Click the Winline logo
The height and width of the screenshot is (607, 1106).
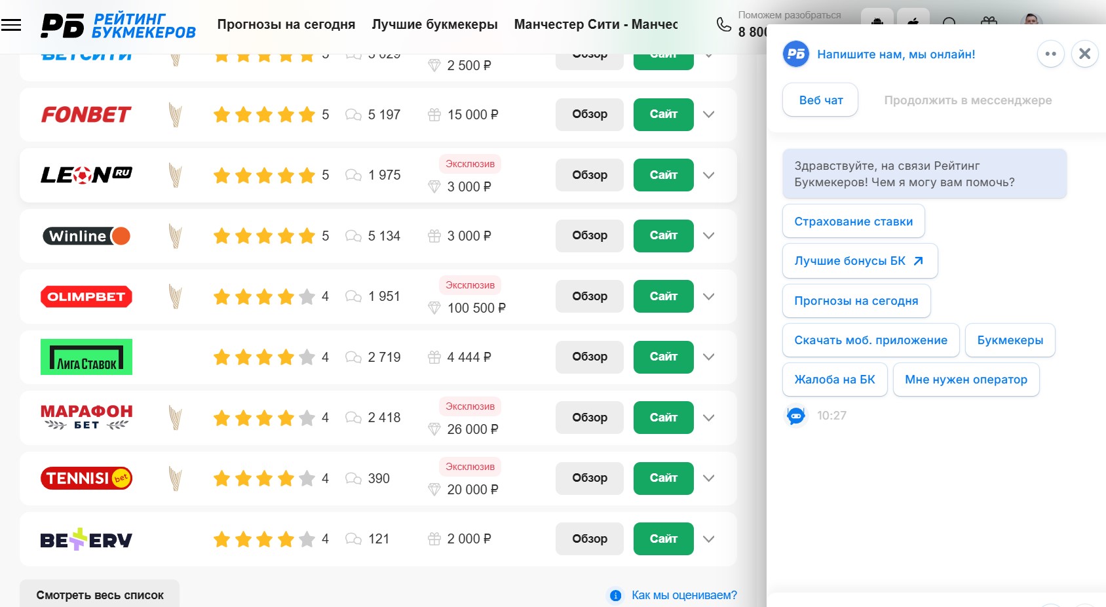(x=86, y=236)
